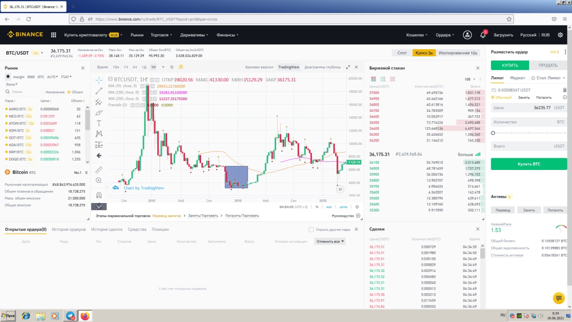Select the Text annotation tool
The height and width of the screenshot is (322, 572).
[x=99, y=123]
